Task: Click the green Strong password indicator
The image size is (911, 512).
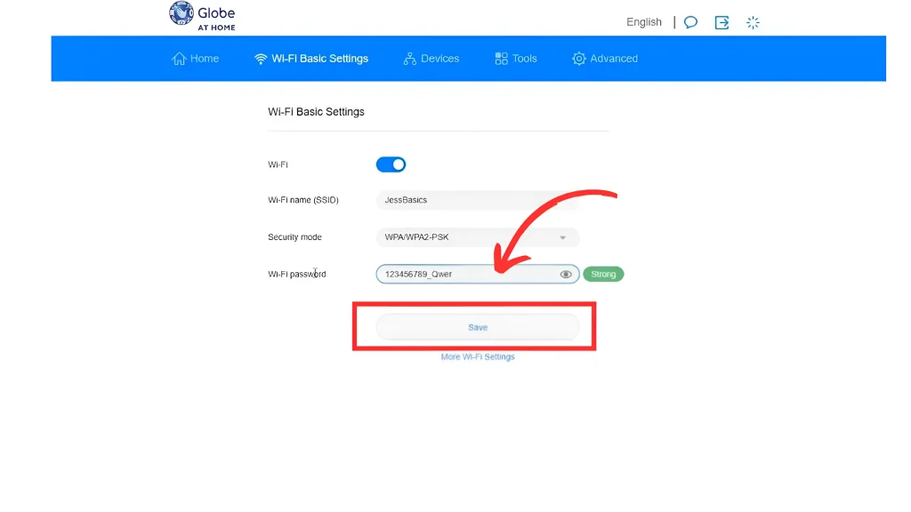Action: [603, 275]
